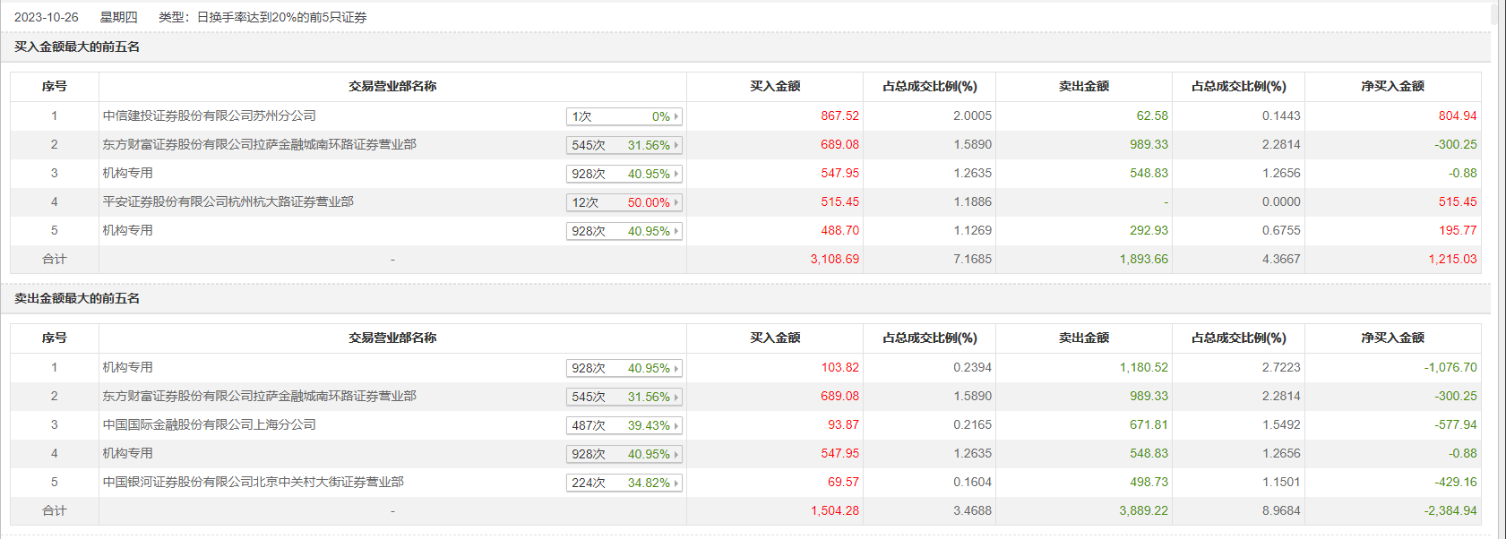Open 平安证券 杭州杭大路证券营业部 link
Image resolution: width=1506 pixels, height=539 pixels.
click(x=228, y=201)
